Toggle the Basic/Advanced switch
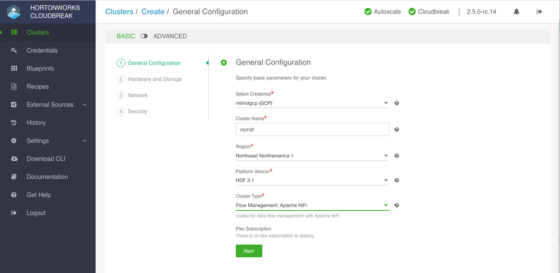The width and height of the screenshot is (560, 273). pyautogui.click(x=144, y=36)
